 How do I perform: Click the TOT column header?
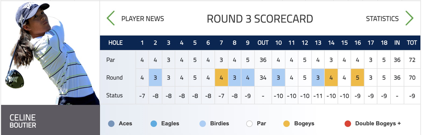pos(412,43)
